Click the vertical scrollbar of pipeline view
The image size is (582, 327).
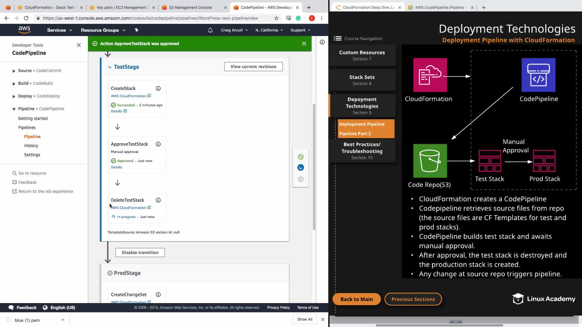[314, 167]
